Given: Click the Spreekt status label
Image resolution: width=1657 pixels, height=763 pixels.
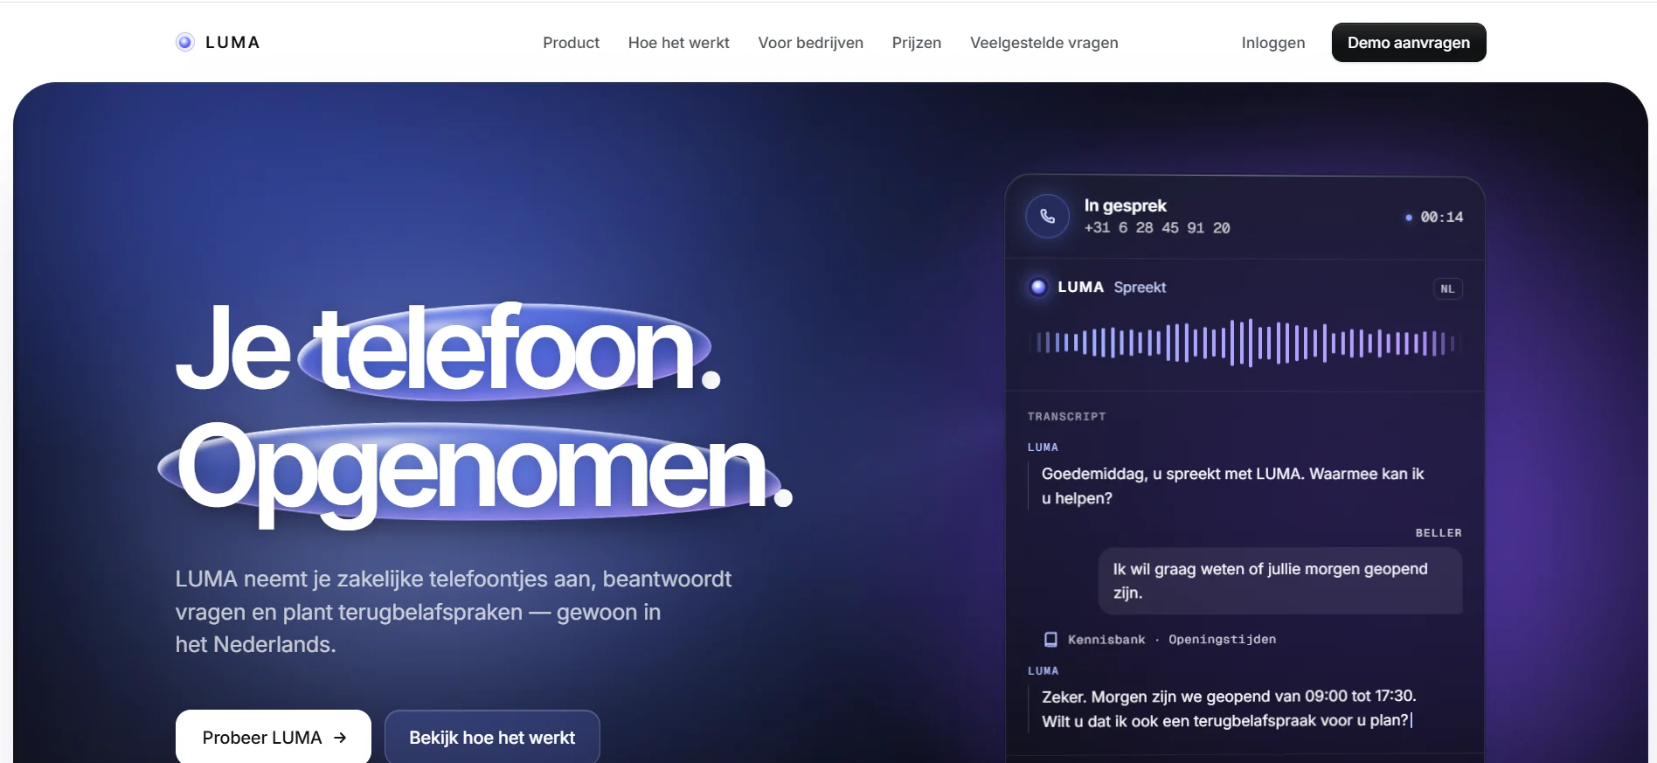Looking at the screenshot, I should pos(1140,288).
